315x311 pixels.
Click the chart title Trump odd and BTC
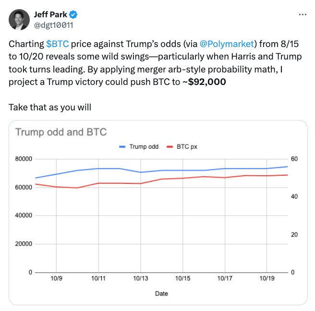[x=61, y=132]
